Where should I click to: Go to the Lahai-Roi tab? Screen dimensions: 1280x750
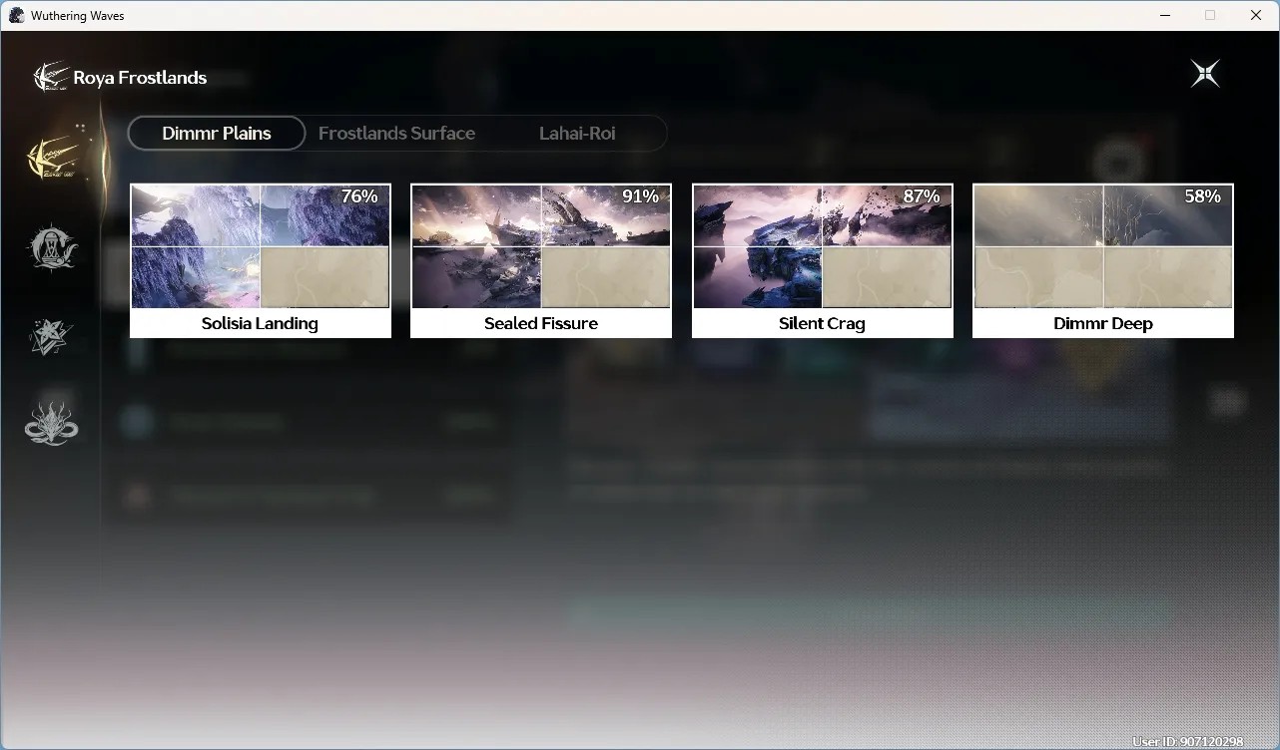[x=577, y=133]
